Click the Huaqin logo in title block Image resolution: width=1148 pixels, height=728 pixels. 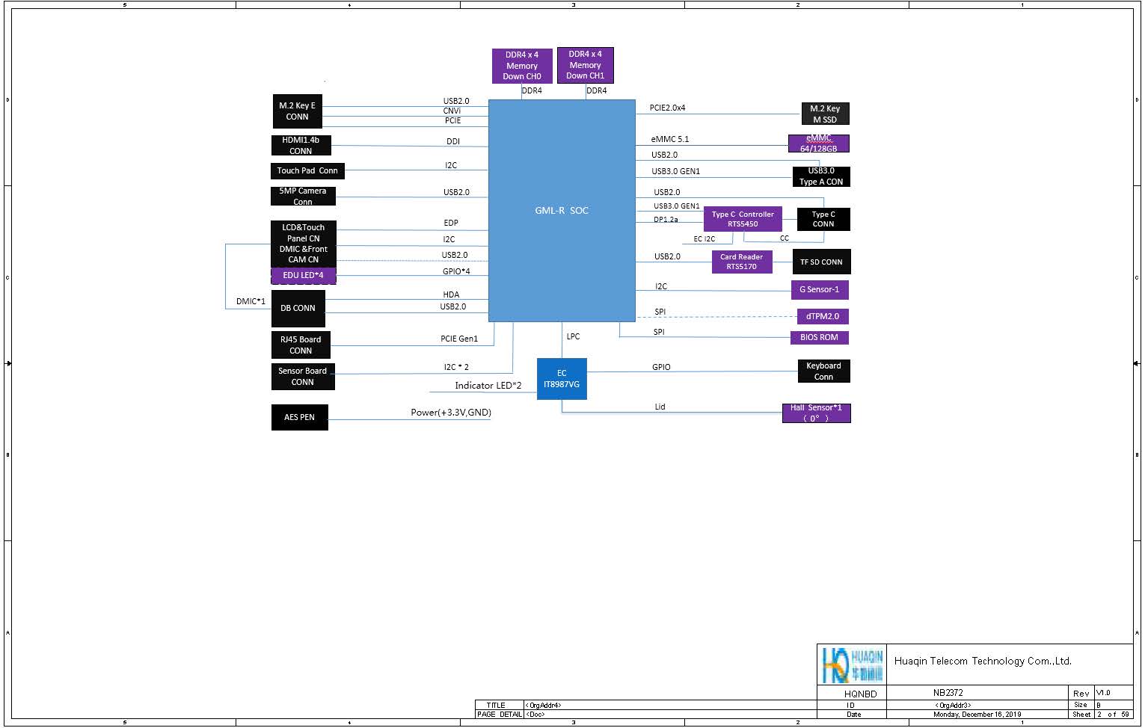coord(852,664)
